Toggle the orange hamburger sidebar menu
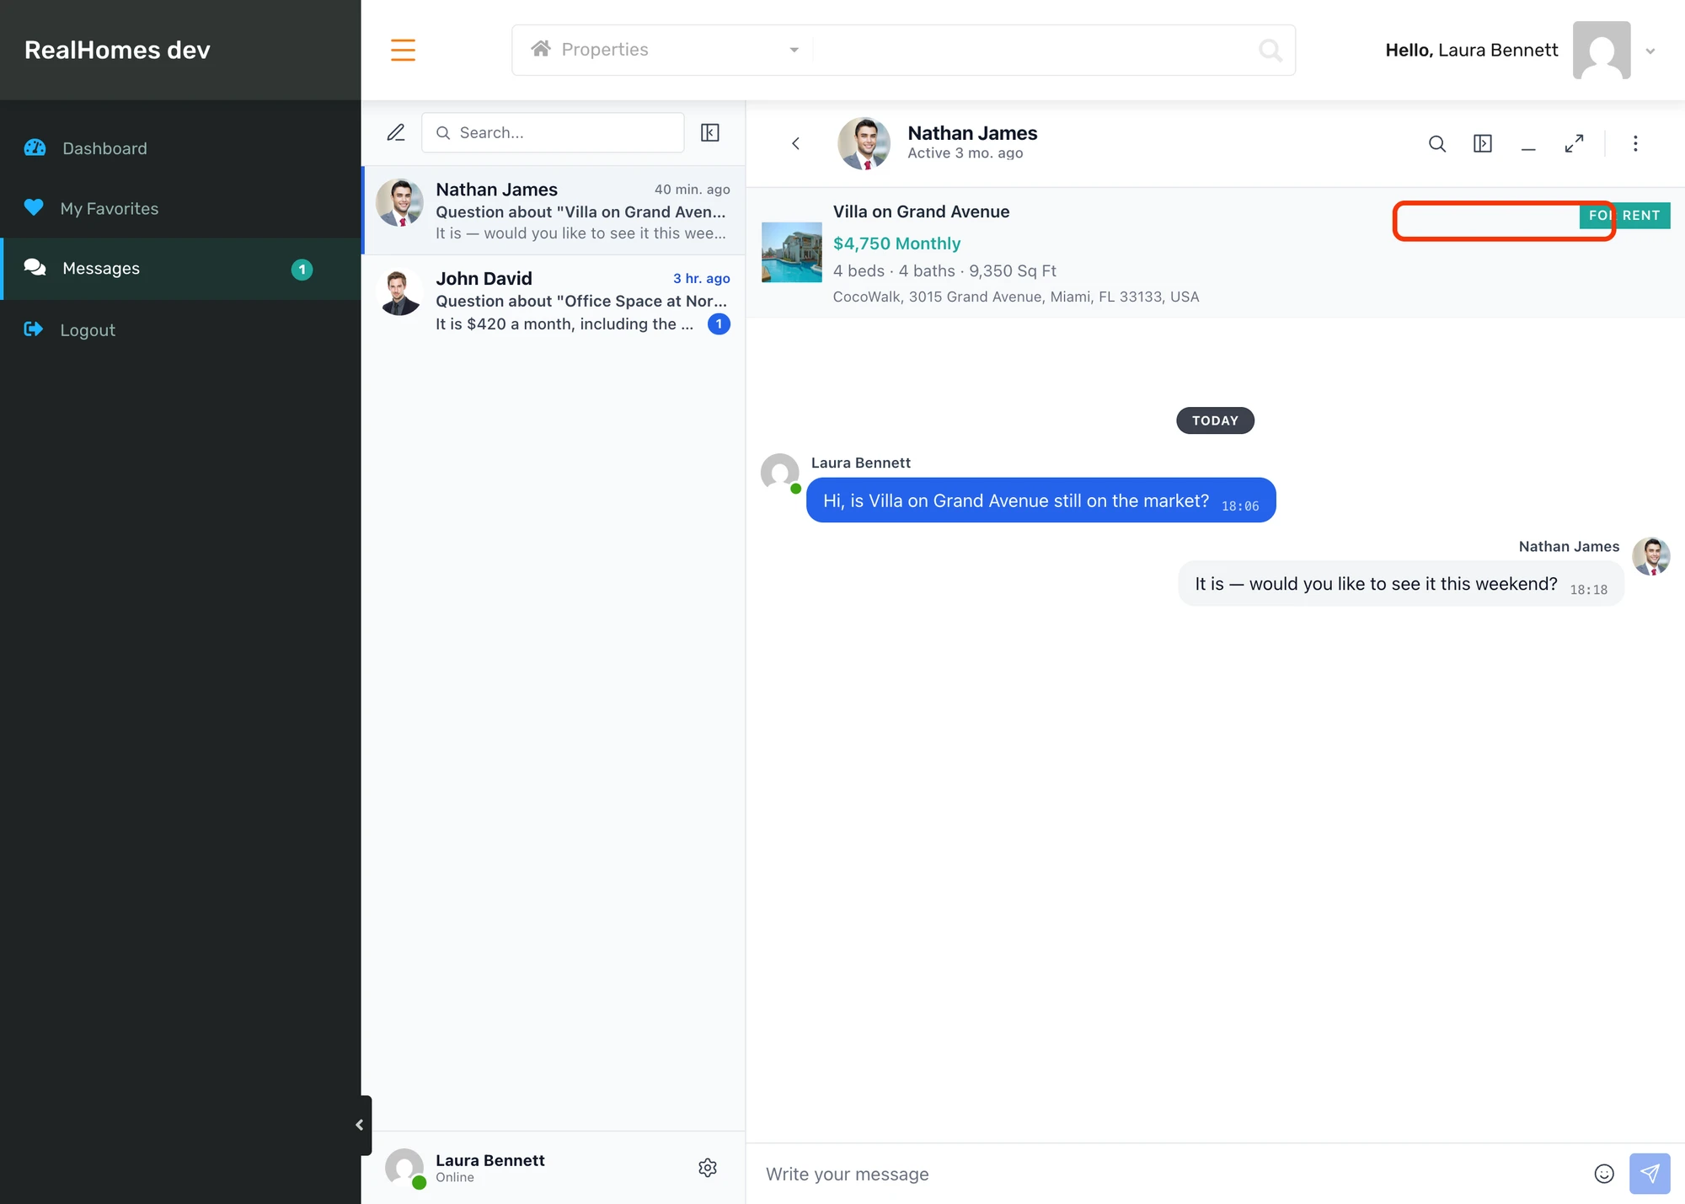Image resolution: width=1685 pixels, height=1204 pixels. (x=403, y=50)
